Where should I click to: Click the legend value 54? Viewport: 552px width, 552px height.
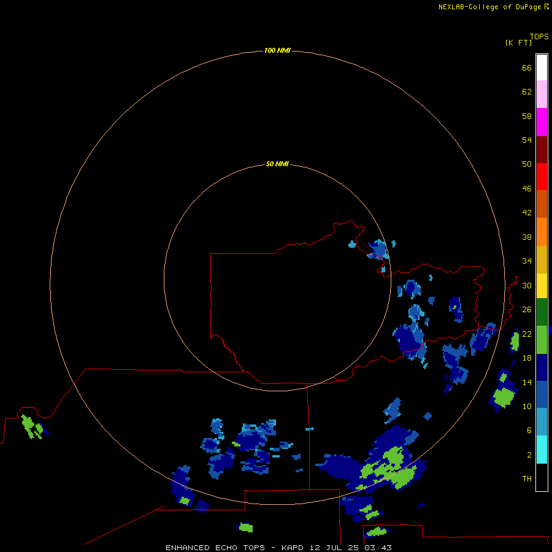click(x=527, y=140)
